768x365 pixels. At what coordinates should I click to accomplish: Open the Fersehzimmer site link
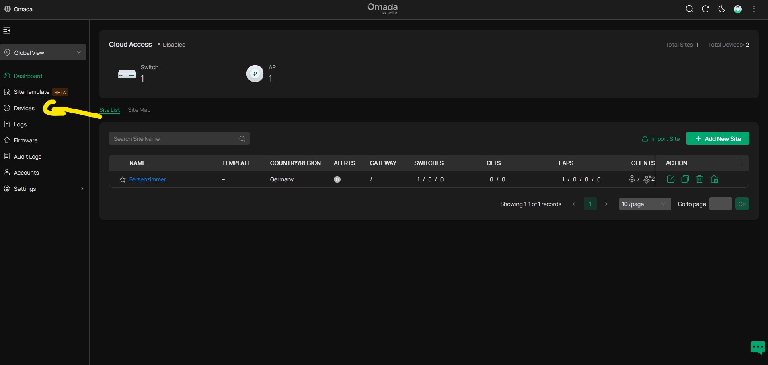pyautogui.click(x=148, y=180)
